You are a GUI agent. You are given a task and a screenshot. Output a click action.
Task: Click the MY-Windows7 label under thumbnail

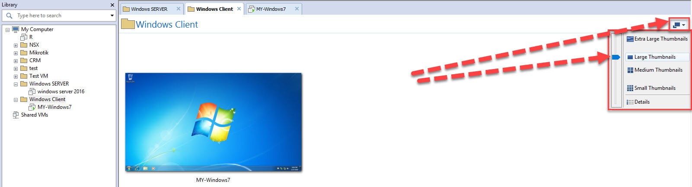pyautogui.click(x=213, y=180)
